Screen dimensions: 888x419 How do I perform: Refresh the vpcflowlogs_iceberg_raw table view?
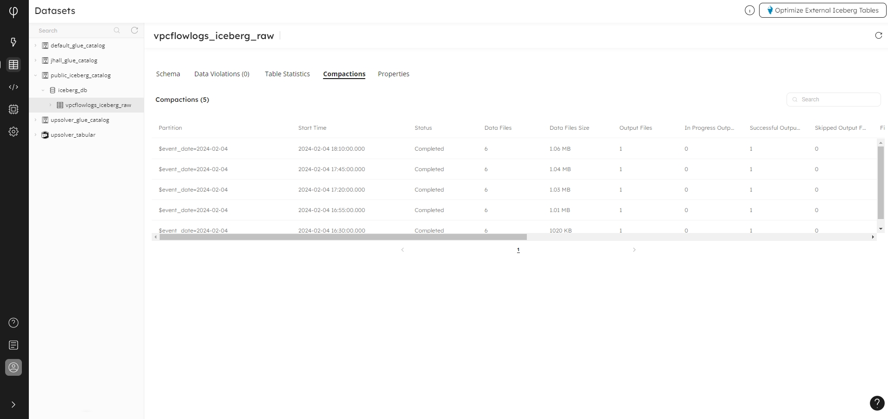click(x=878, y=35)
